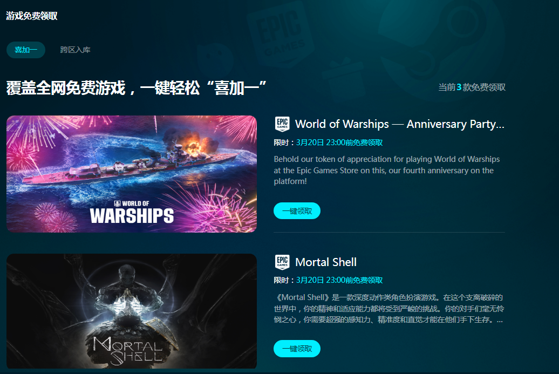
Task: Click the Epic Games icon beside Mortal Shell
Action: (282, 262)
